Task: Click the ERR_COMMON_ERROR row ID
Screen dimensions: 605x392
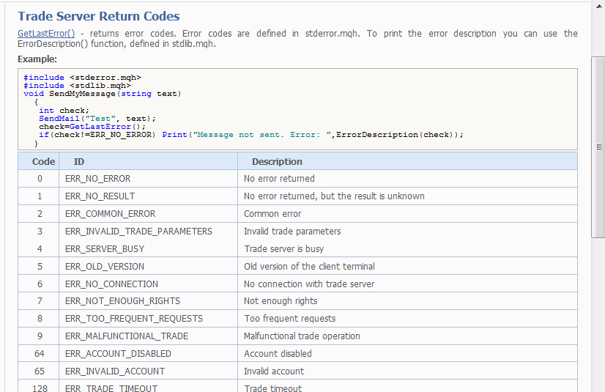Action: pyautogui.click(x=110, y=214)
